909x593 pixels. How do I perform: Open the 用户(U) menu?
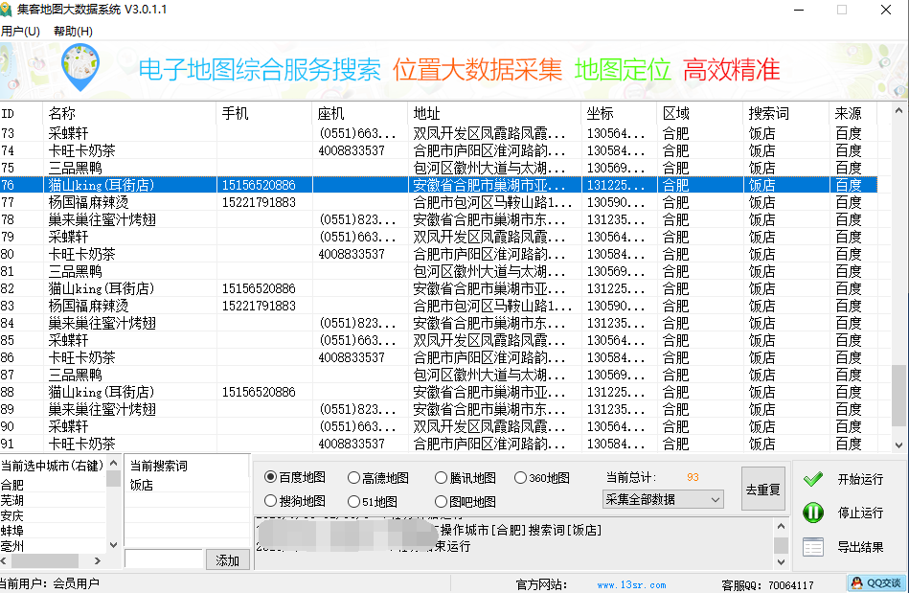(x=21, y=32)
